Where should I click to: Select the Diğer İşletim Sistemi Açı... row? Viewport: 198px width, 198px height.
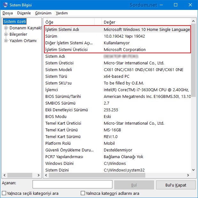tap(117, 43)
